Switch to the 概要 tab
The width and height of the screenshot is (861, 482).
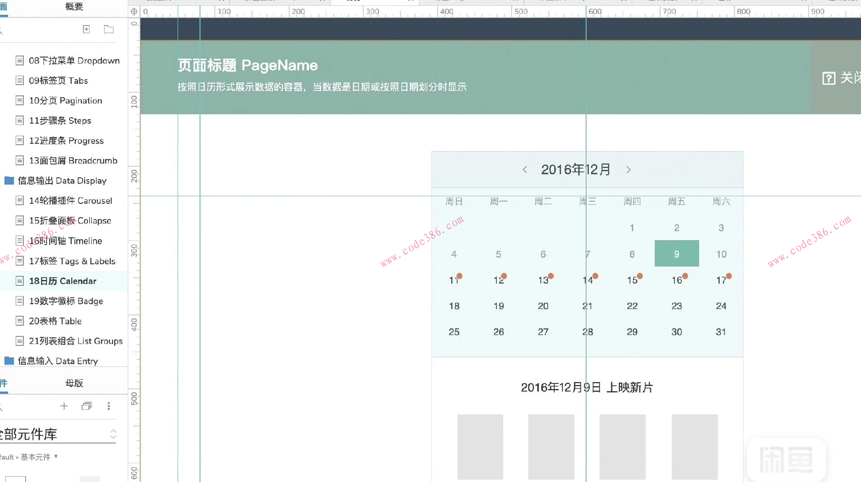pos(74,7)
